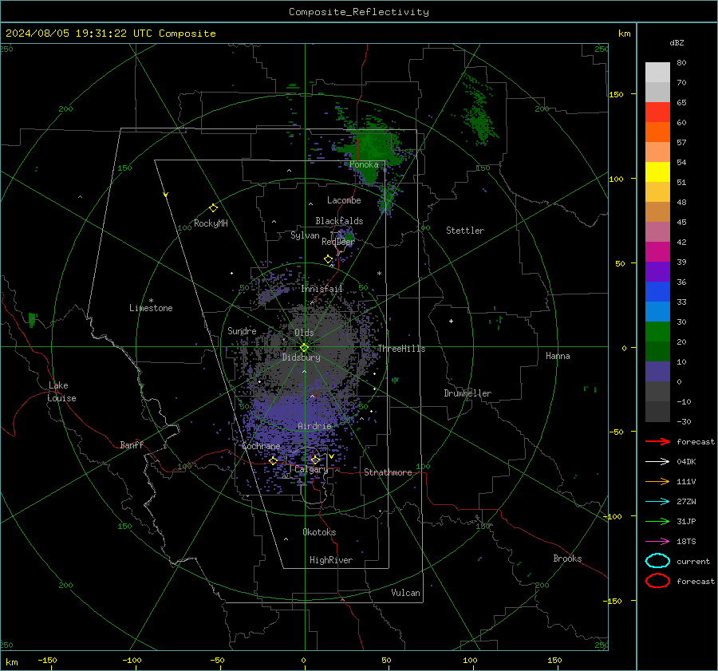
Task: Click the ThreeHills city label
Action: tap(401, 349)
